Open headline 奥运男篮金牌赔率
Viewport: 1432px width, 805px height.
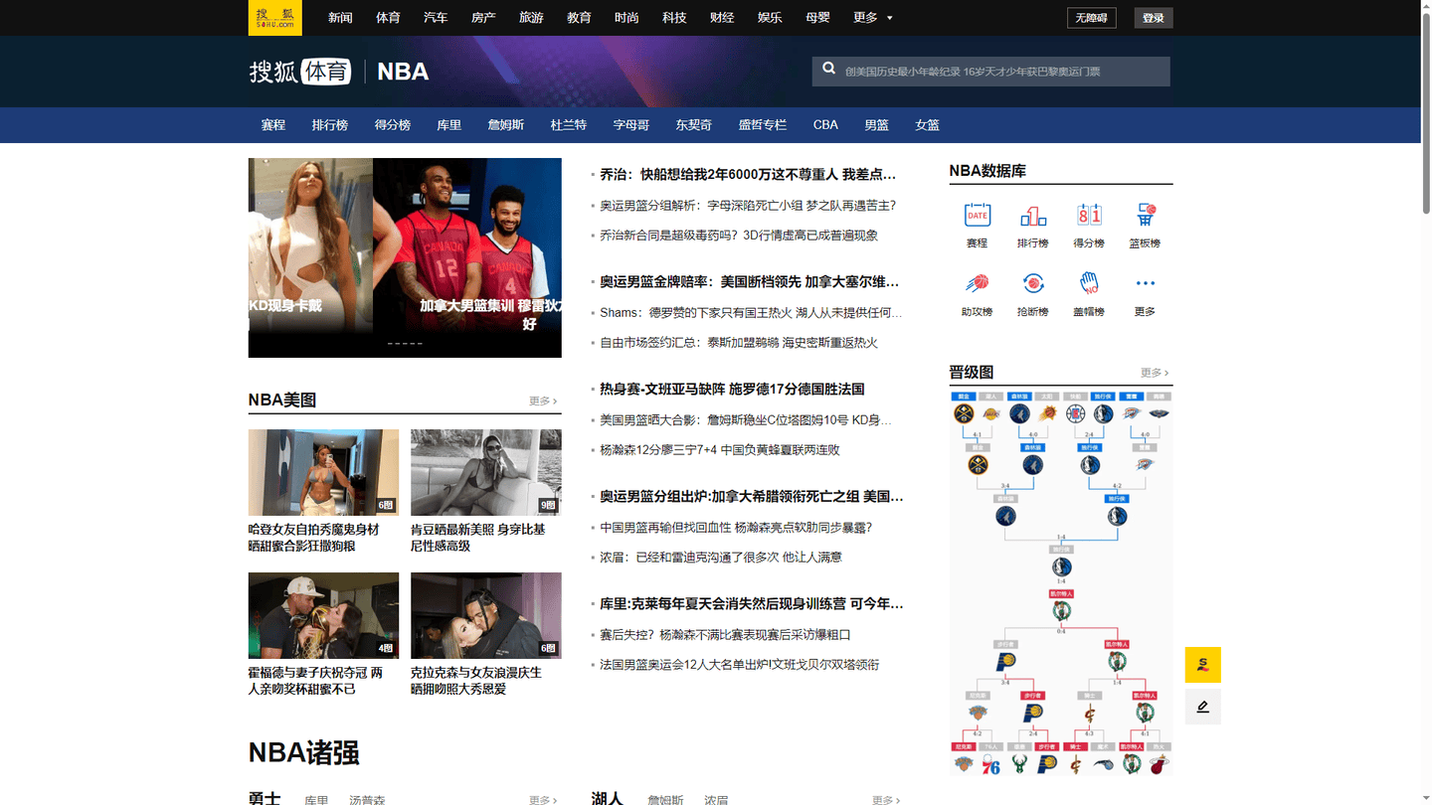pyautogui.click(x=750, y=281)
